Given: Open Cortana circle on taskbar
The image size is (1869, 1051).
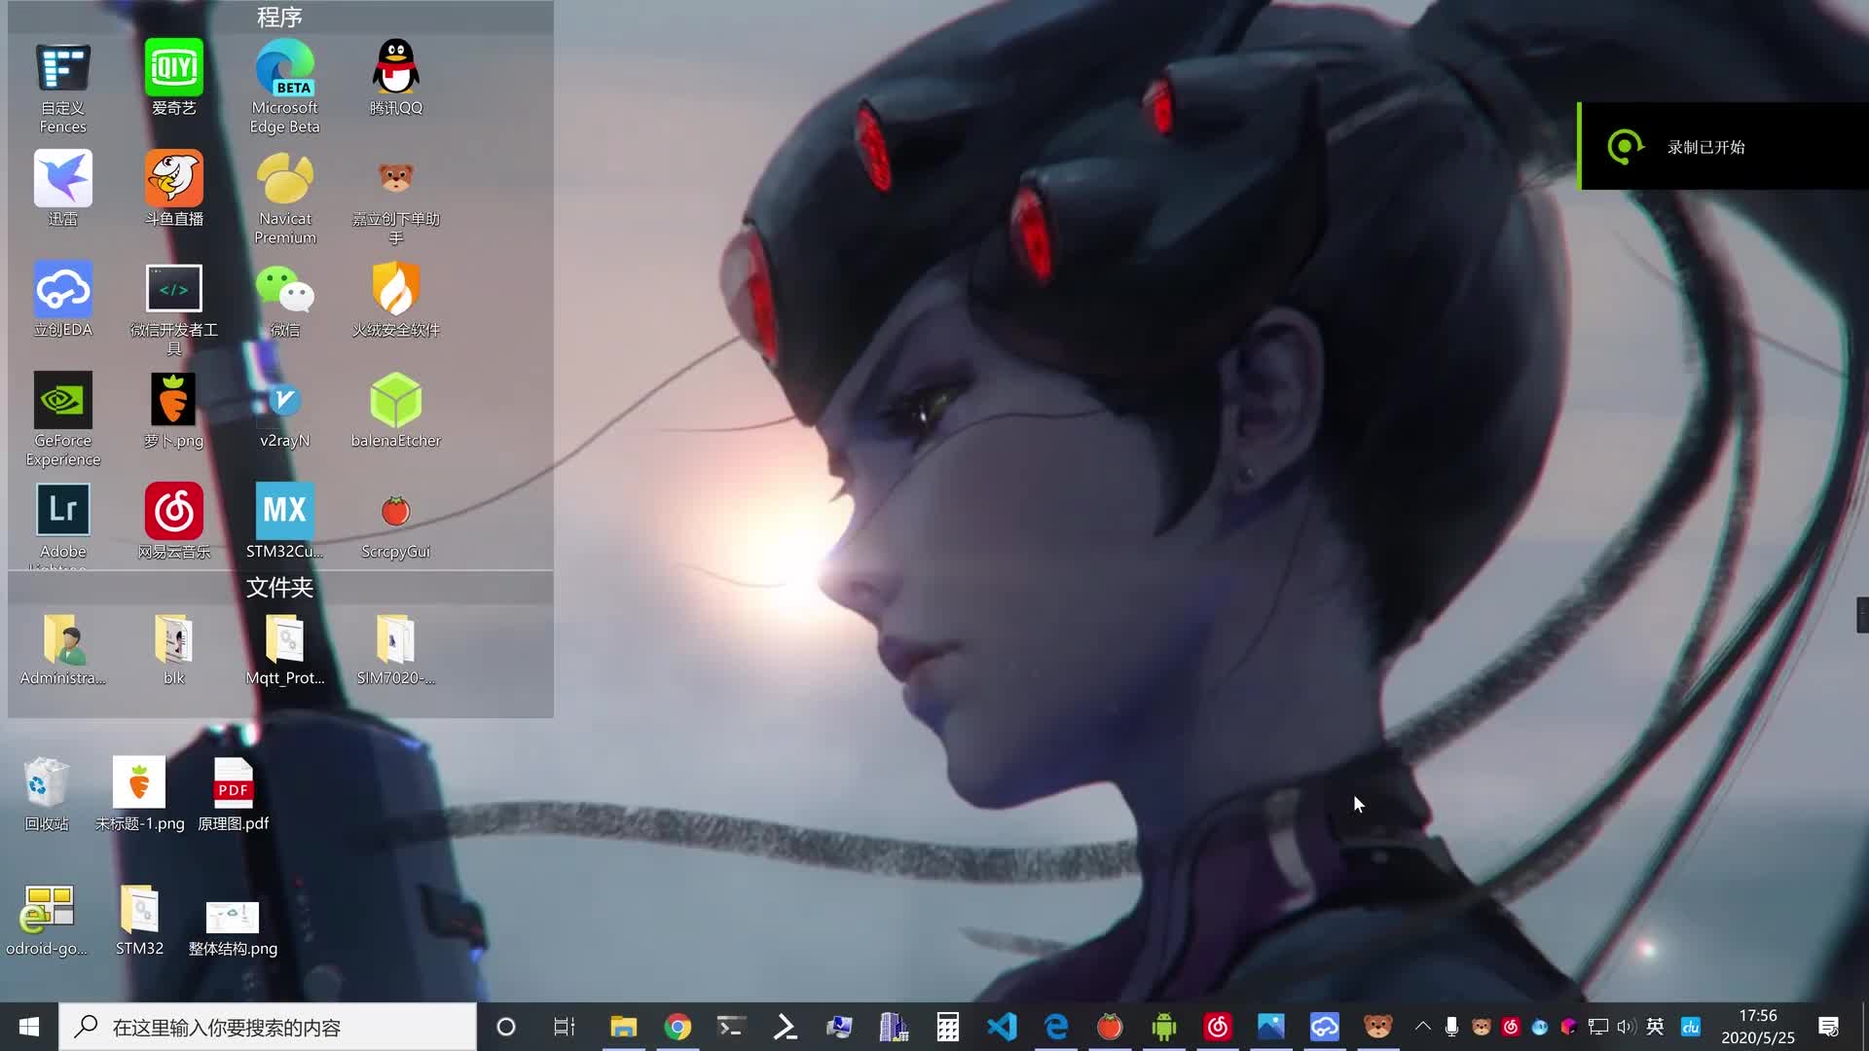Looking at the screenshot, I should click(505, 1027).
